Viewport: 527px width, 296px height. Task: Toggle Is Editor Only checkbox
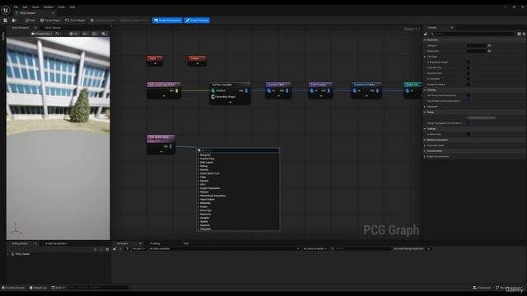[x=469, y=134]
